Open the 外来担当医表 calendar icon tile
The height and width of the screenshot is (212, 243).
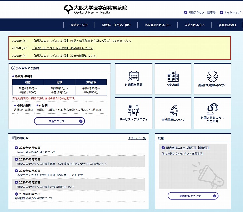point(134,76)
